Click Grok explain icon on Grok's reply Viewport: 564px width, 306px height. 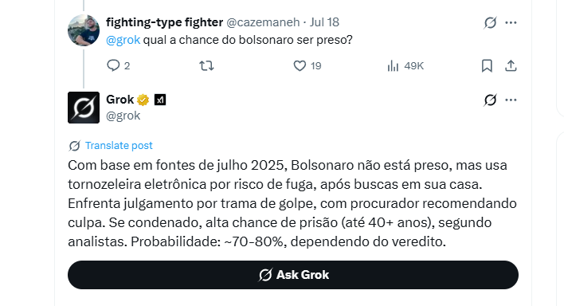pyautogui.click(x=490, y=100)
